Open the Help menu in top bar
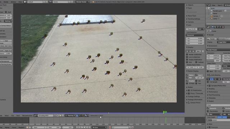 pos(20,2)
